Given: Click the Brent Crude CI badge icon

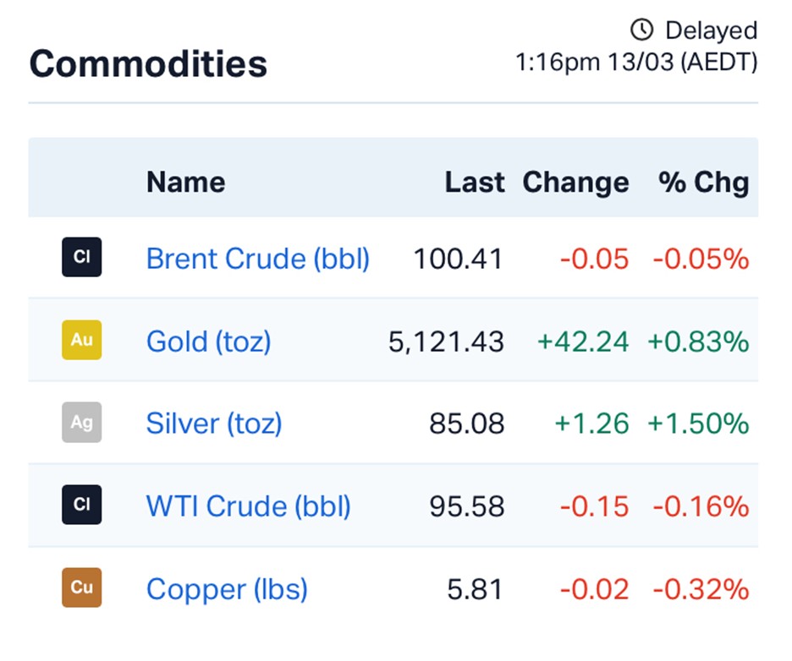Looking at the screenshot, I should point(81,258).
